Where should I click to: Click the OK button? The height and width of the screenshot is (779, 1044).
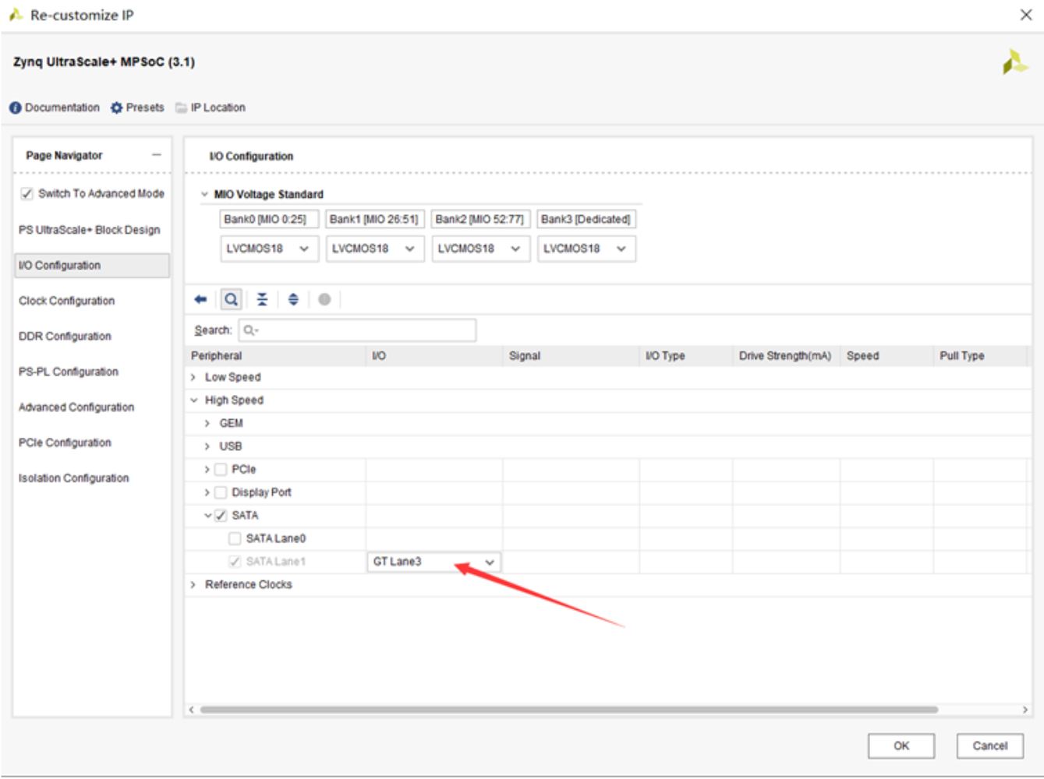point(901,746)
